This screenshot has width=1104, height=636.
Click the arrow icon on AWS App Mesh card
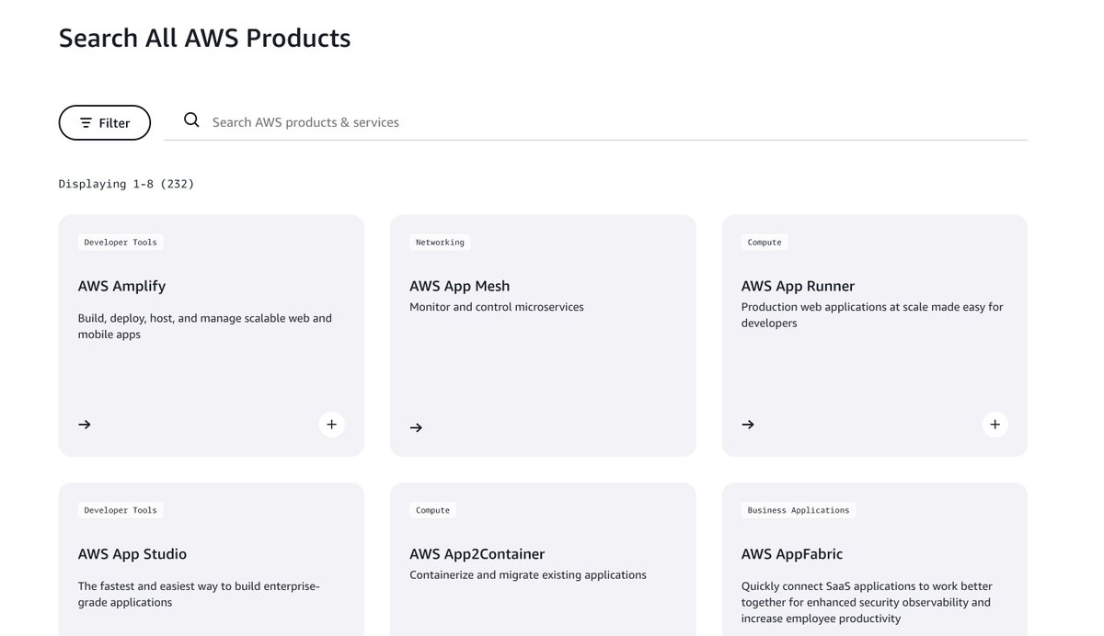point(416,427)
